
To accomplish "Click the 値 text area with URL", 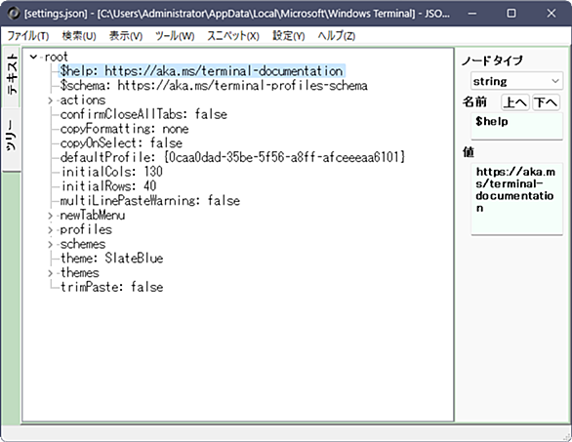I will coord(516,199).
